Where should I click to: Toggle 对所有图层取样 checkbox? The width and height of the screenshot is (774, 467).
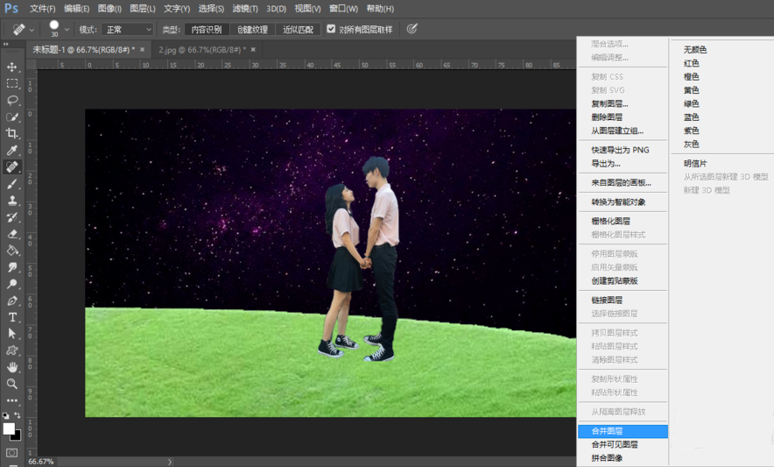(x=331, y=29)
